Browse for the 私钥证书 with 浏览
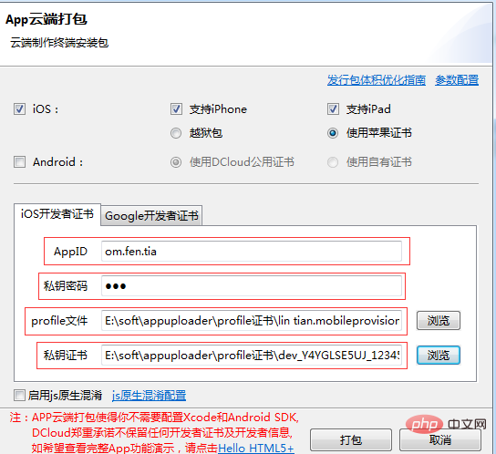 click(439, 355)
